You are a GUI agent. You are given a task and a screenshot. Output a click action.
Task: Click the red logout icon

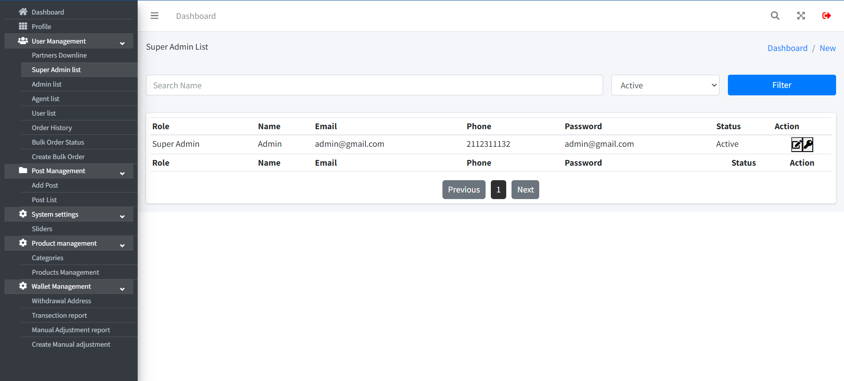826,16
